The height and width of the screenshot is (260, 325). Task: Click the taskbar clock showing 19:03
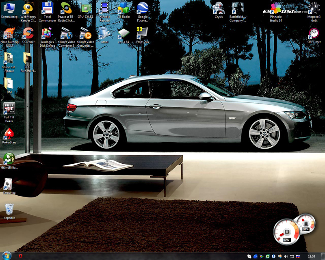pos(312,256)
